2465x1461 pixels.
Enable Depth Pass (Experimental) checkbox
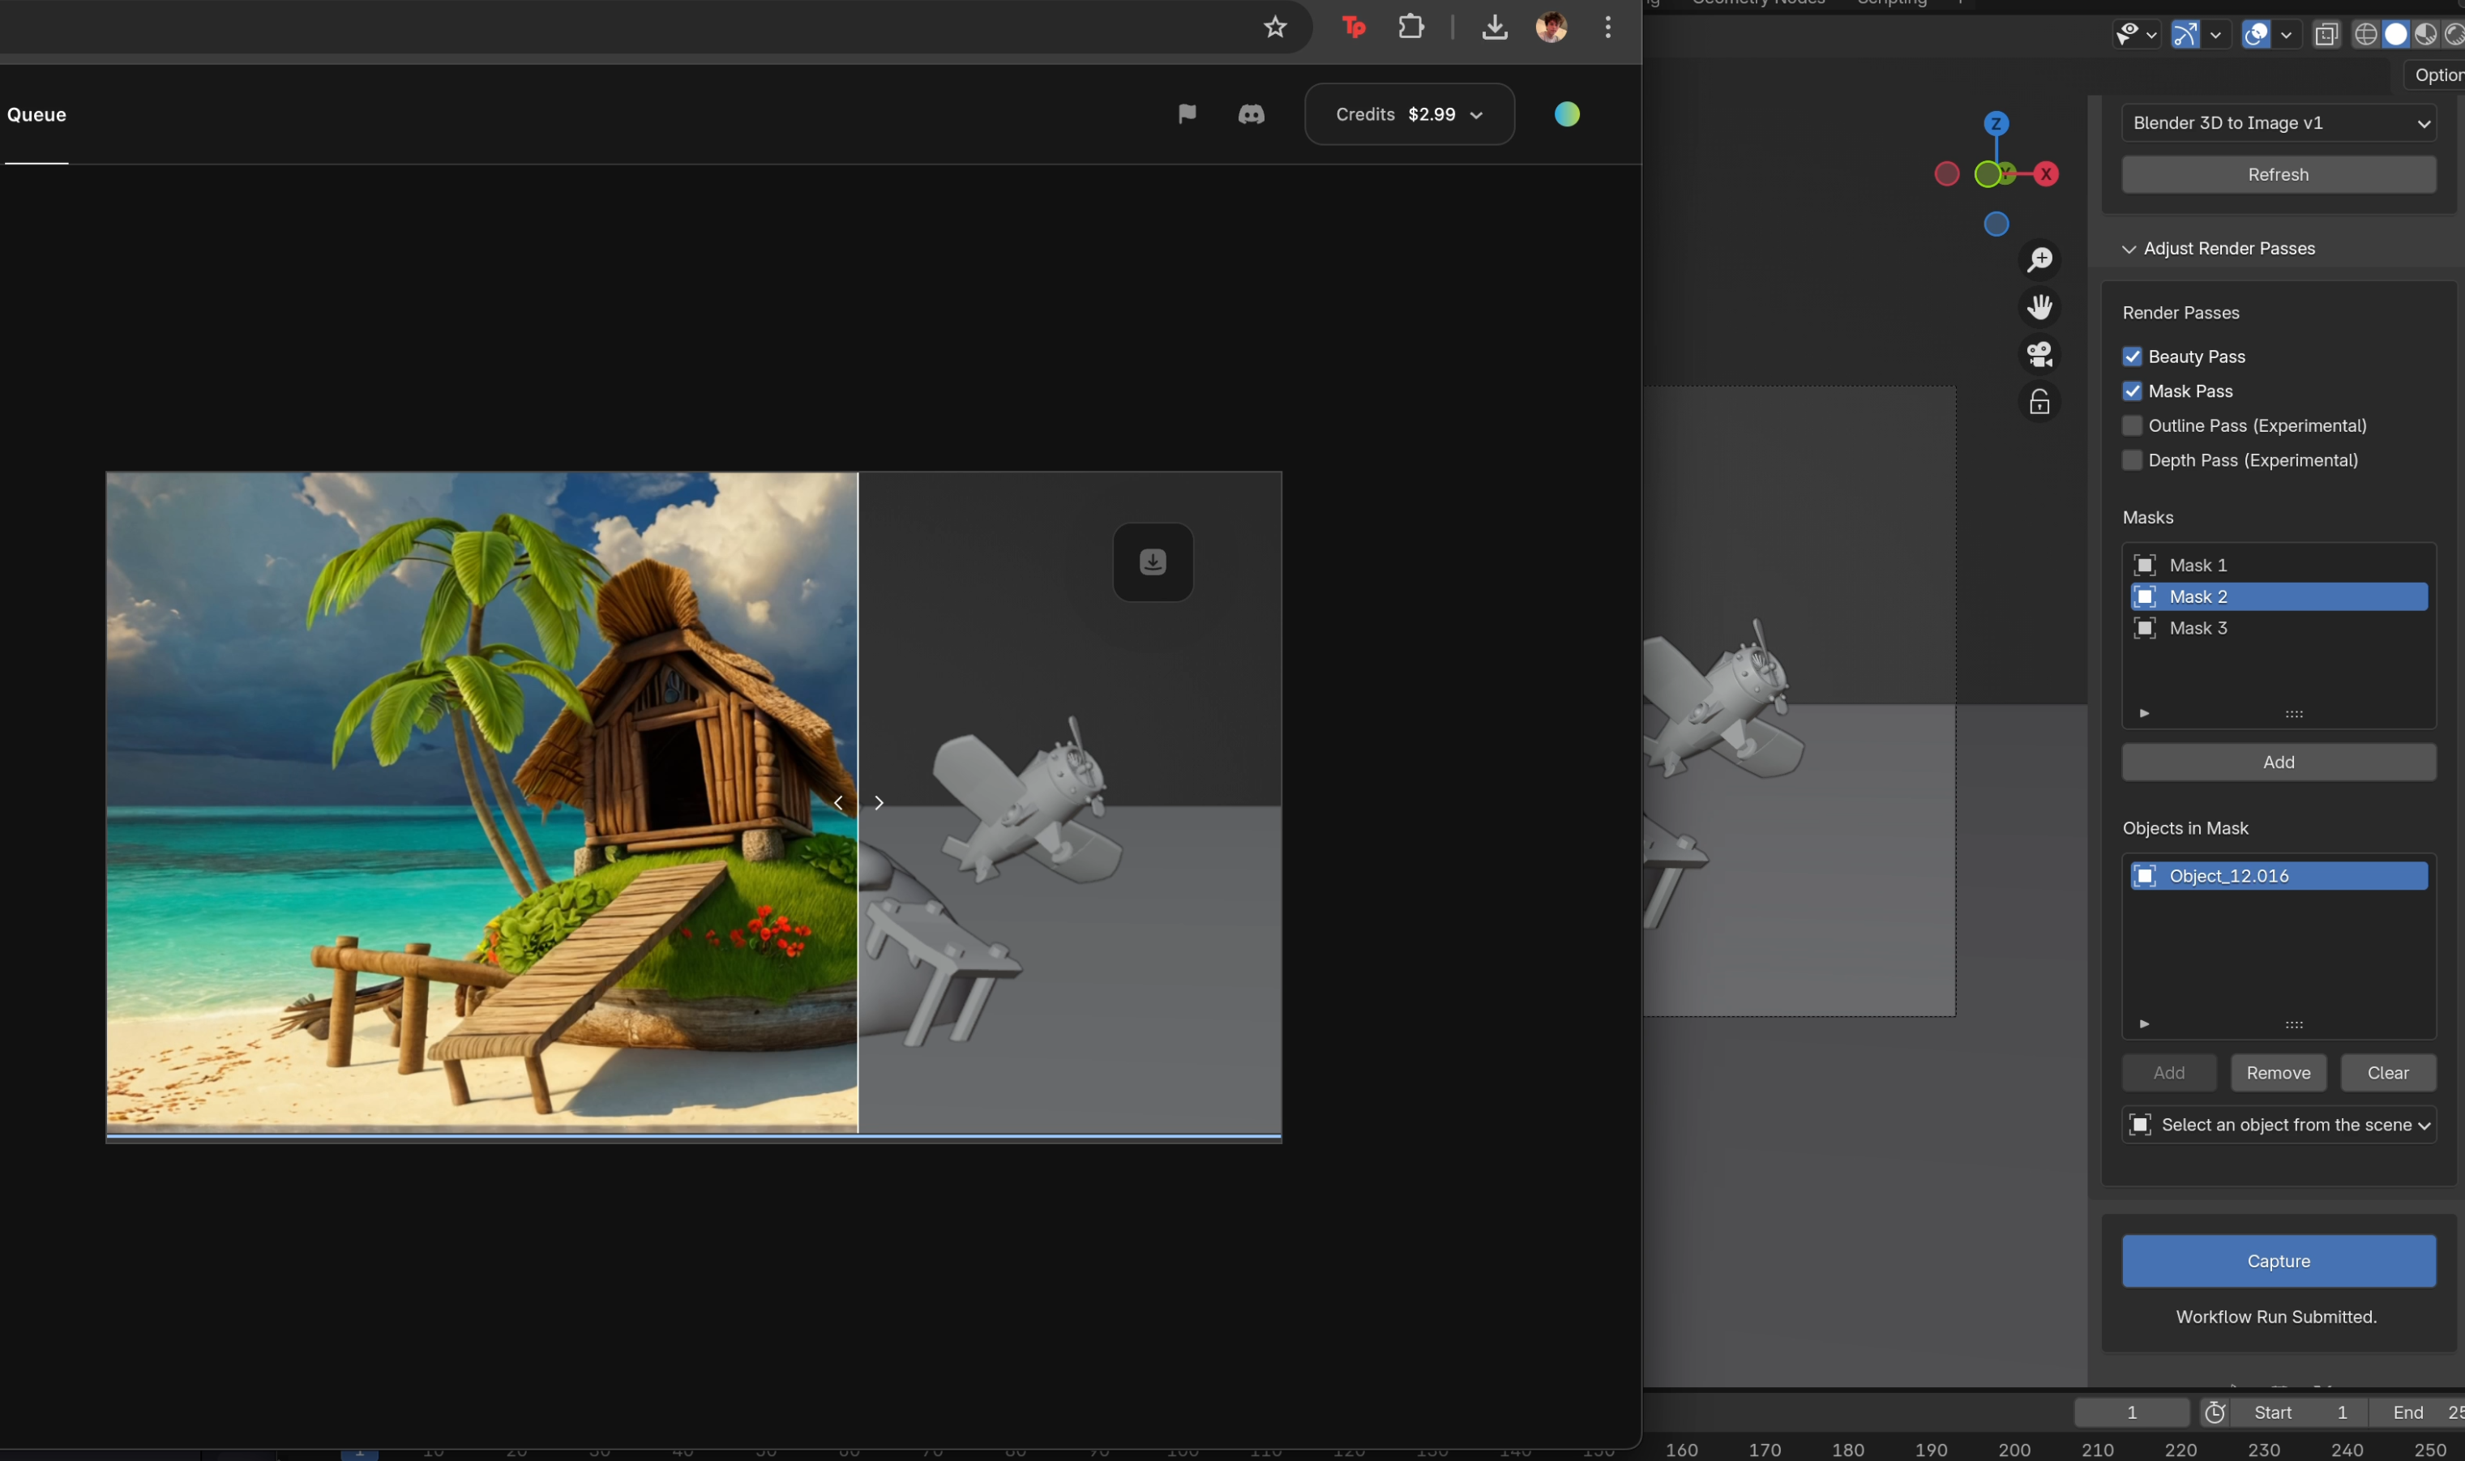click(2132, 459)
